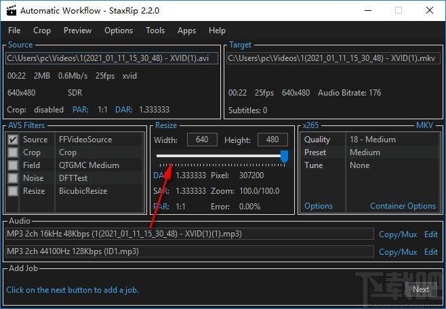Click the Audio Bitrate: 176 text
The image size is (446, 309).
pos(349,93)
